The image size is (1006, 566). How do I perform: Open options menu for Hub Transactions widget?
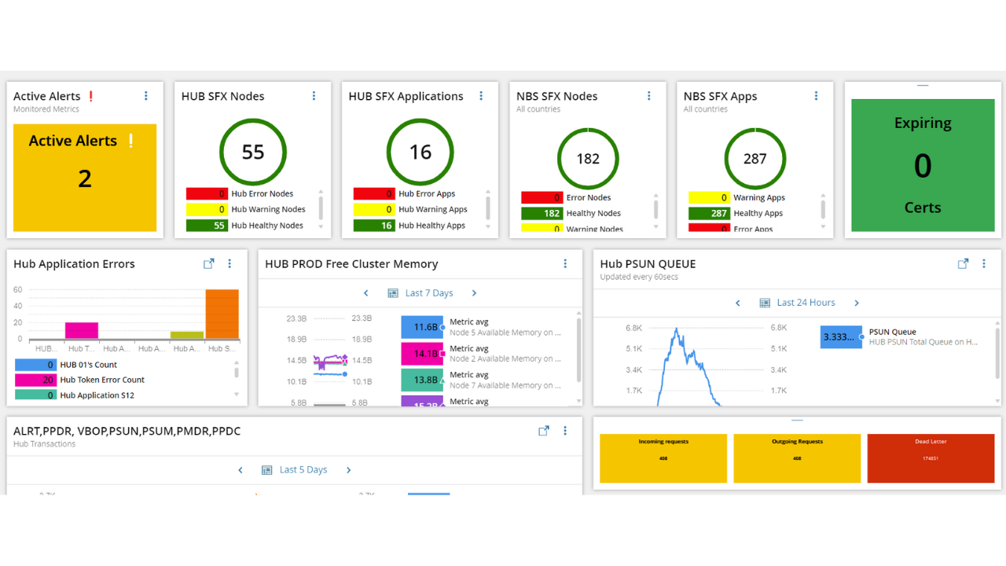tap(565, 431)
